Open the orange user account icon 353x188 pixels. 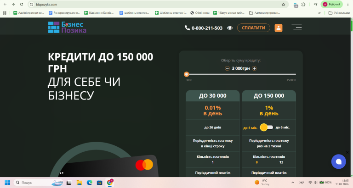click(279, 28)
